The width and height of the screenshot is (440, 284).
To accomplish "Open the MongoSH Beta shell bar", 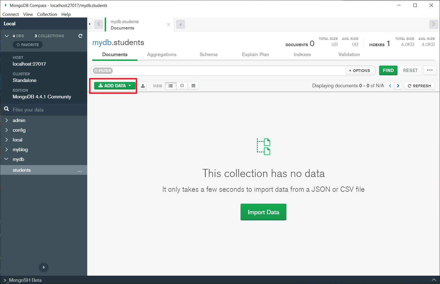I will coord(220,280).
